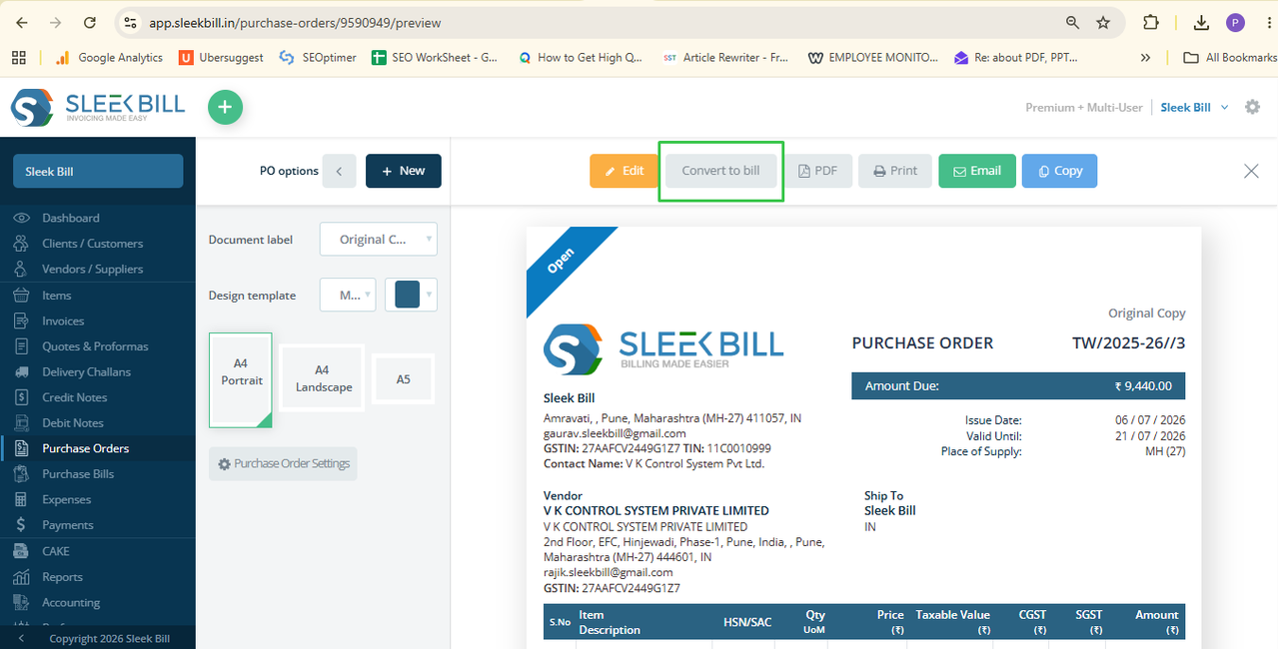Open Chrome extensions puzzle icon
The width and height of the screenshot is (1278, 649).
[x=1151, y=22]
